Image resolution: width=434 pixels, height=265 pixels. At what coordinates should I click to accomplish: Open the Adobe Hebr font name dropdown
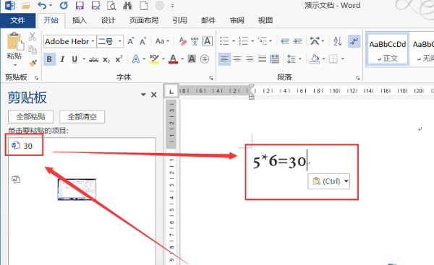pyautogui.click(x=93, y=41)
